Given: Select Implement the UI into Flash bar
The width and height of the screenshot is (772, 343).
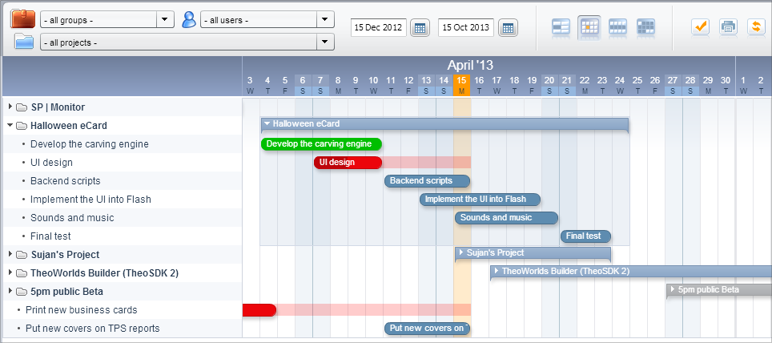Looking at the screenshot, I should pyautogui.click(x=480, y=200).
